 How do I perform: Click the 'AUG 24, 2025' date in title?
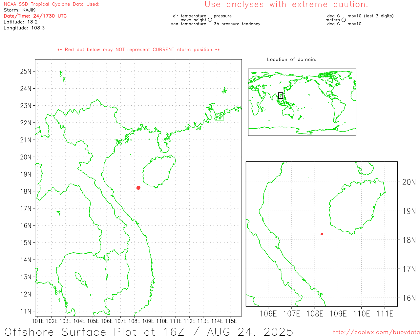250,331
